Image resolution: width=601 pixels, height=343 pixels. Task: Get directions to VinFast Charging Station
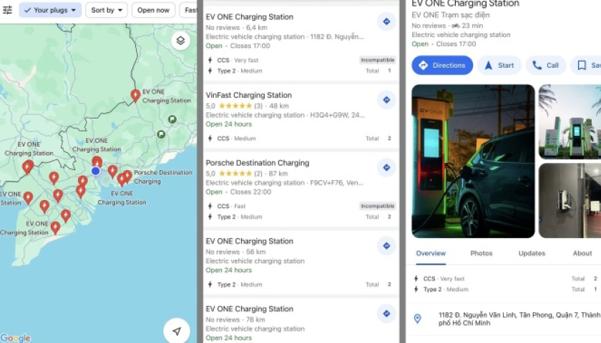[386, 100]
